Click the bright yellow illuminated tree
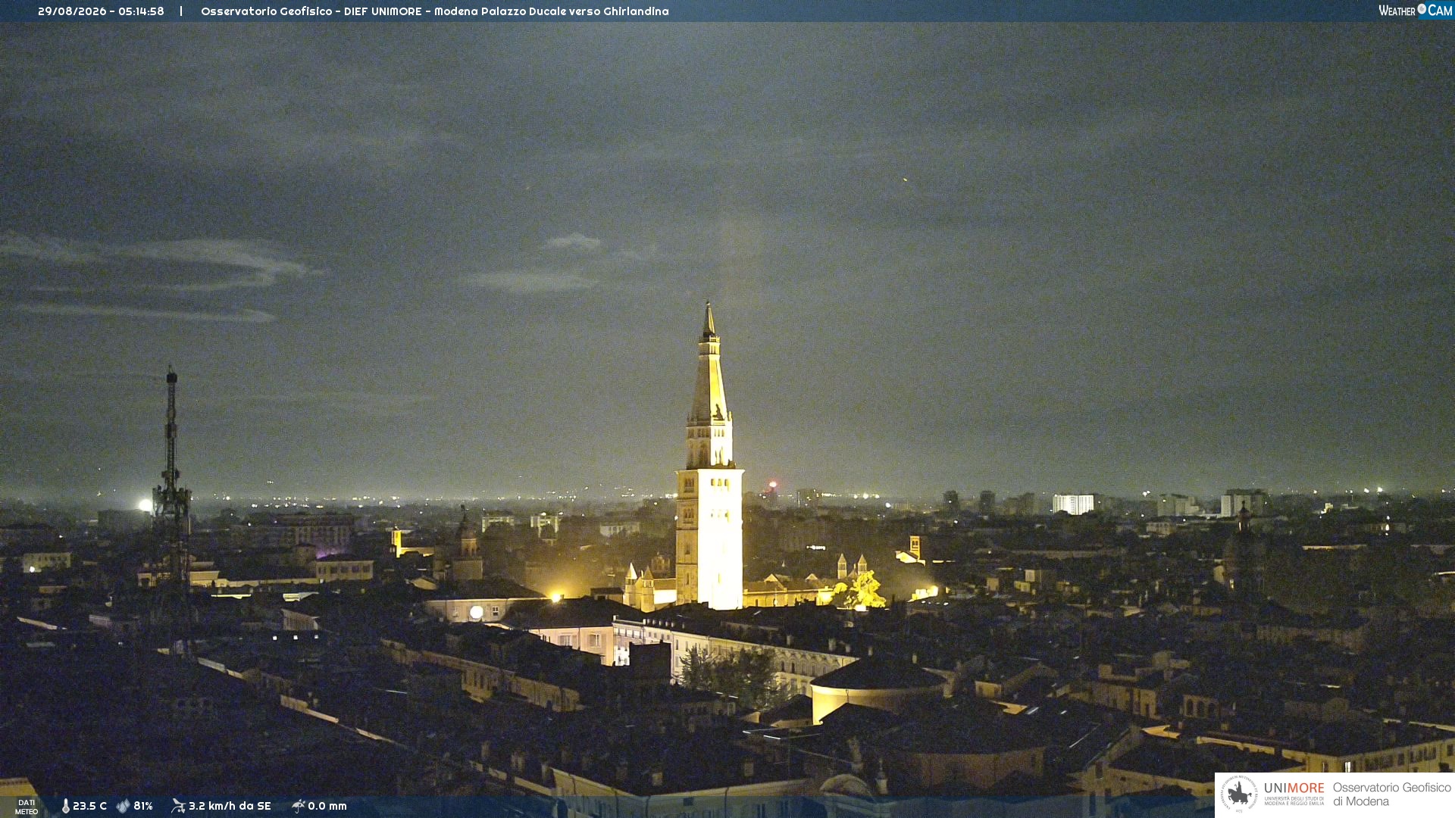Screen dimensions: 1455x818 click(x=862, y=591)
